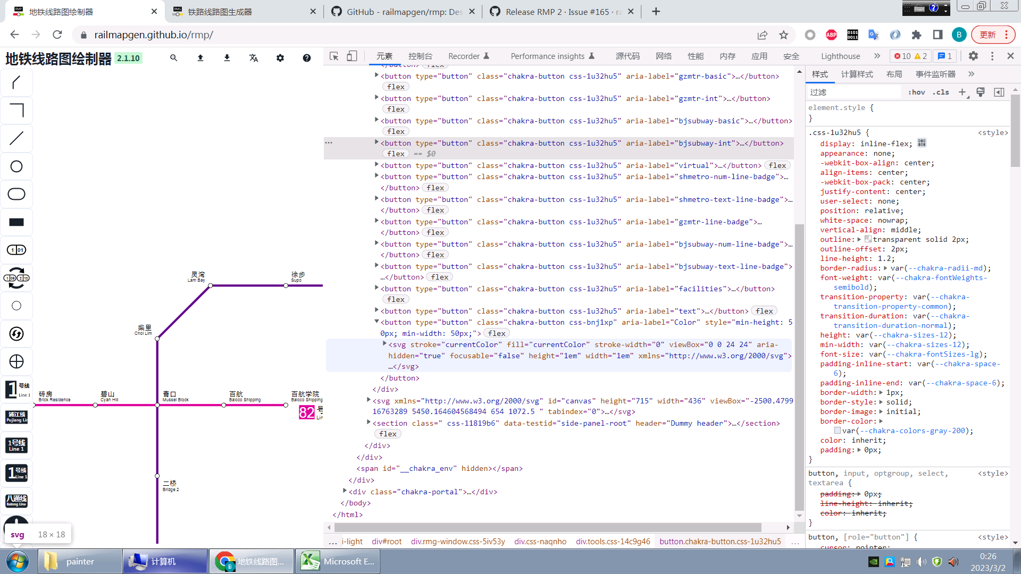This screenshot has width=1021, height=574.
Task: Open the help question mark icon
Action: 307,58
